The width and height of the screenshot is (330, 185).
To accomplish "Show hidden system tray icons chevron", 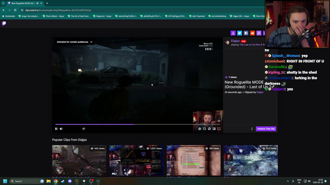I will [x=288, y=181].
